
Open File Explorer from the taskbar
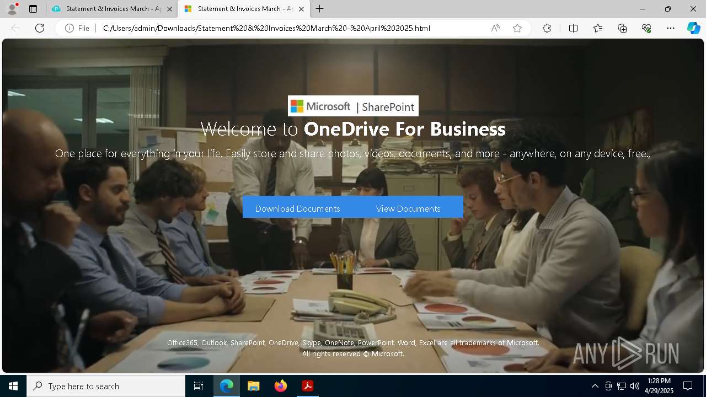click(253, 386)
